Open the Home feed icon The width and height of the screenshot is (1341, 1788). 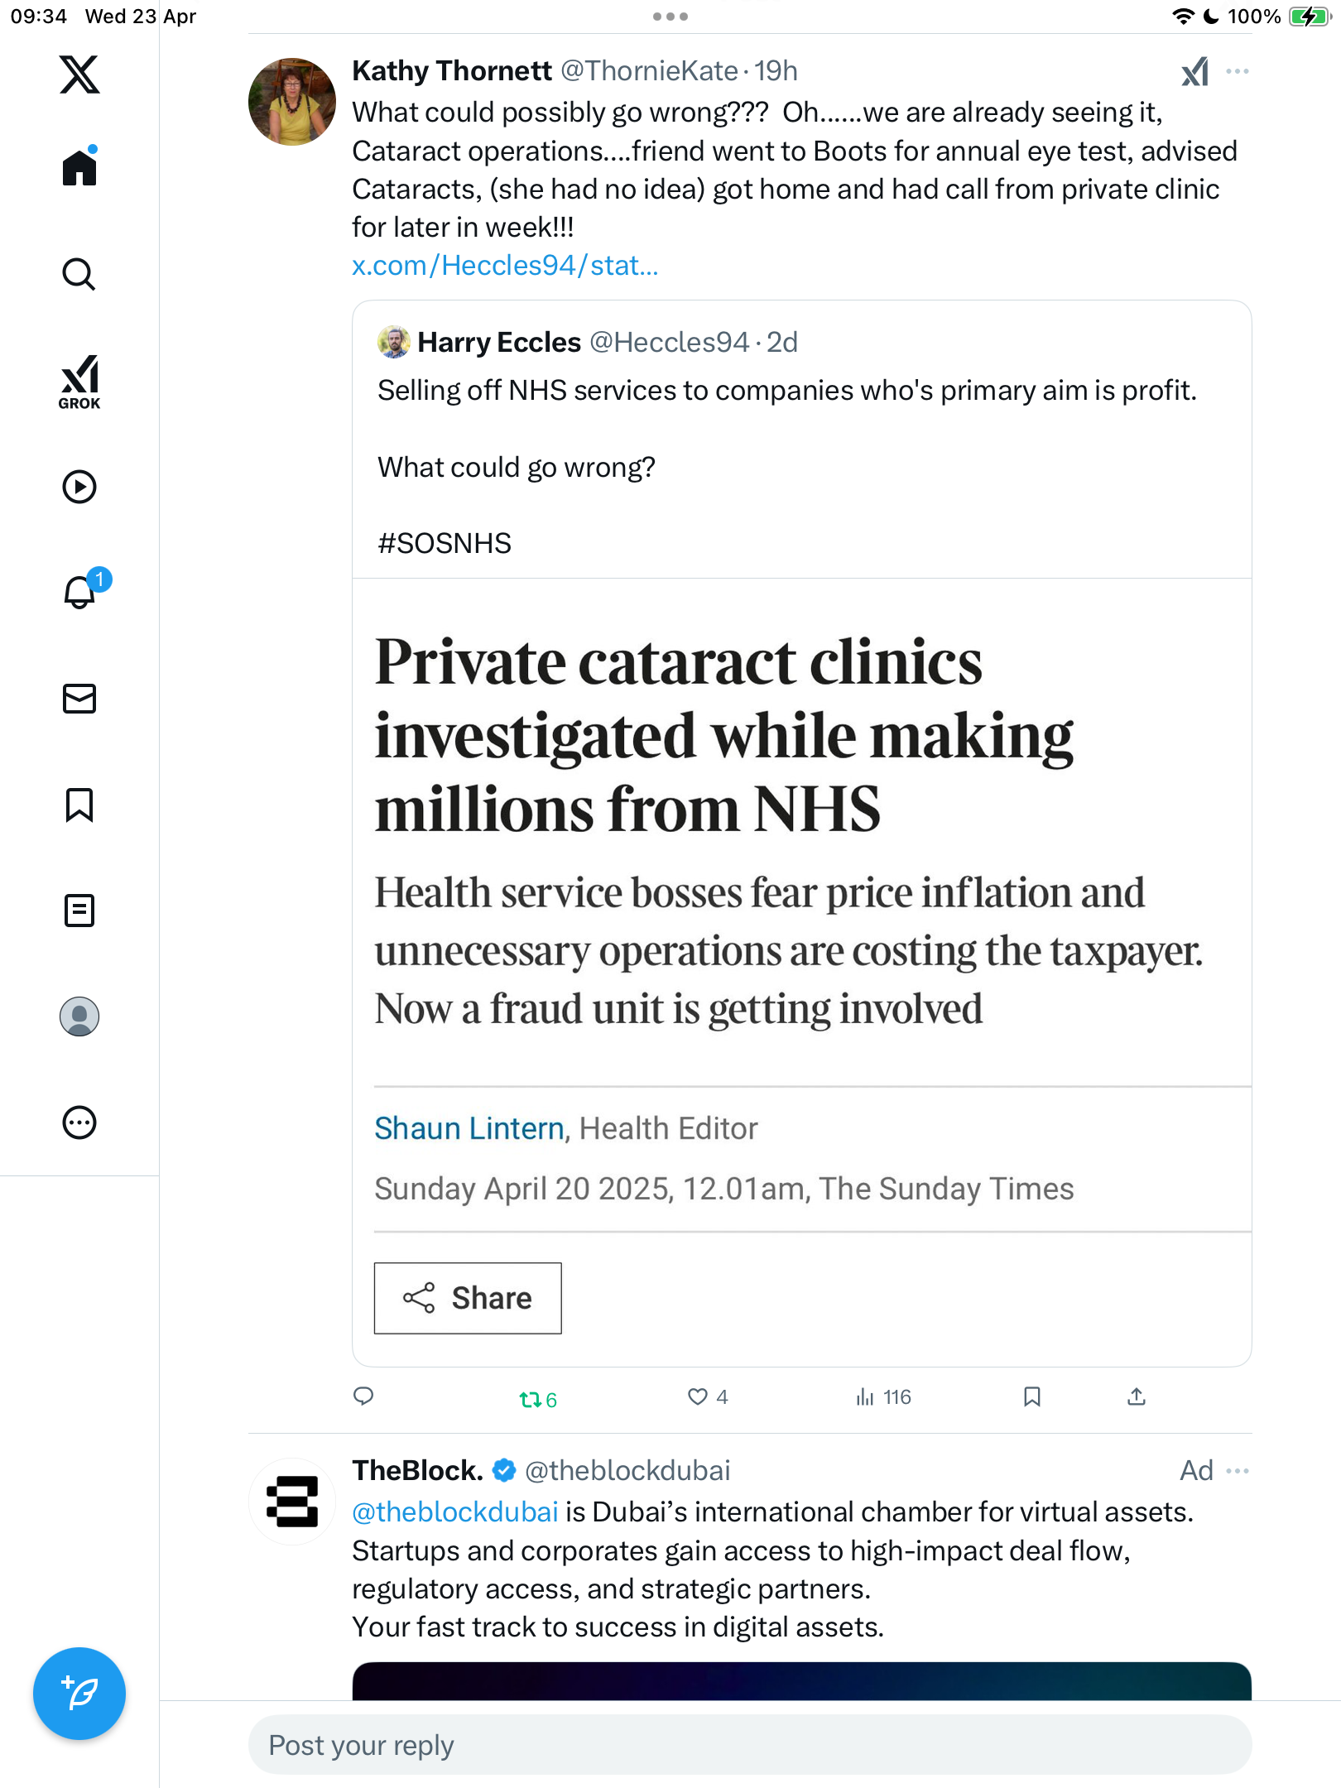(x=79, y=167)
